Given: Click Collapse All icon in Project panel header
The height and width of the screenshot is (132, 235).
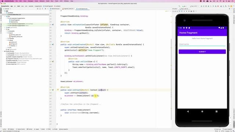Looking at the screenshot, I should pyautogui.click(x=42, y=9).
